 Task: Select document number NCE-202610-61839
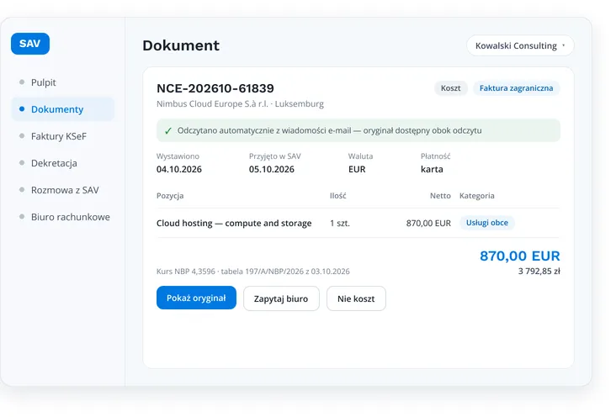(x=215, y=88)
